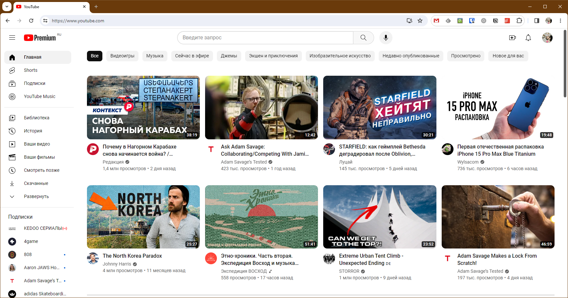
Task: Open the Chrome side panel
Action: click(x=537, y=21)
